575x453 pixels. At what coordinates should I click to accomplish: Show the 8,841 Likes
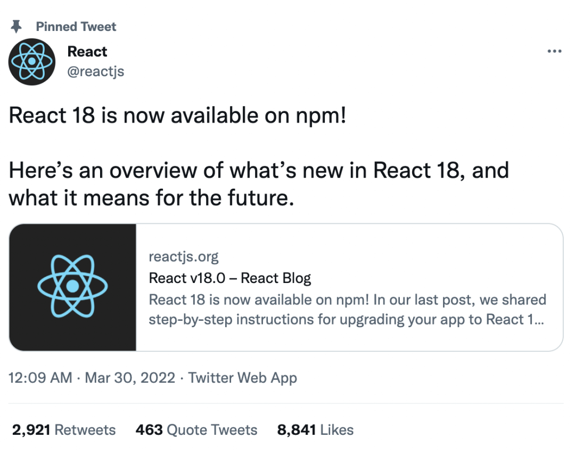click(x=314, y=430)
